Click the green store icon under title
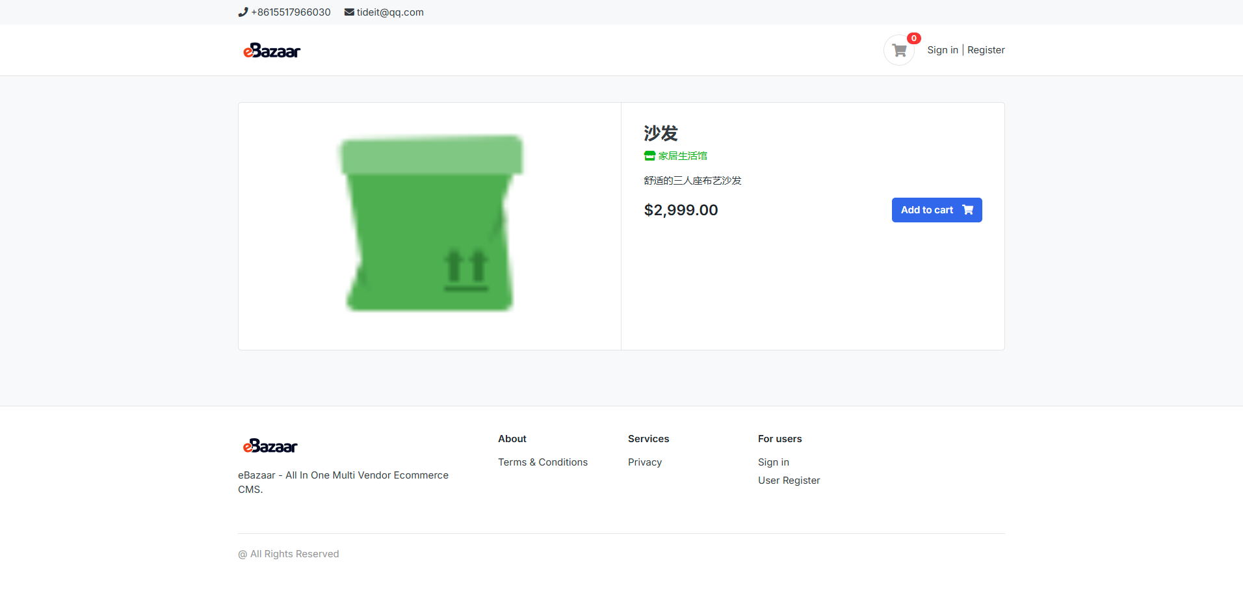Viewport: 1243px width, 606px height. coord(649,156)
